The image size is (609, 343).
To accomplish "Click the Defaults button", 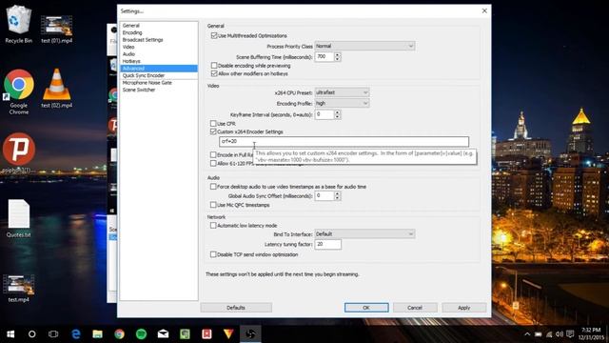I will click(x=236, y=308).
